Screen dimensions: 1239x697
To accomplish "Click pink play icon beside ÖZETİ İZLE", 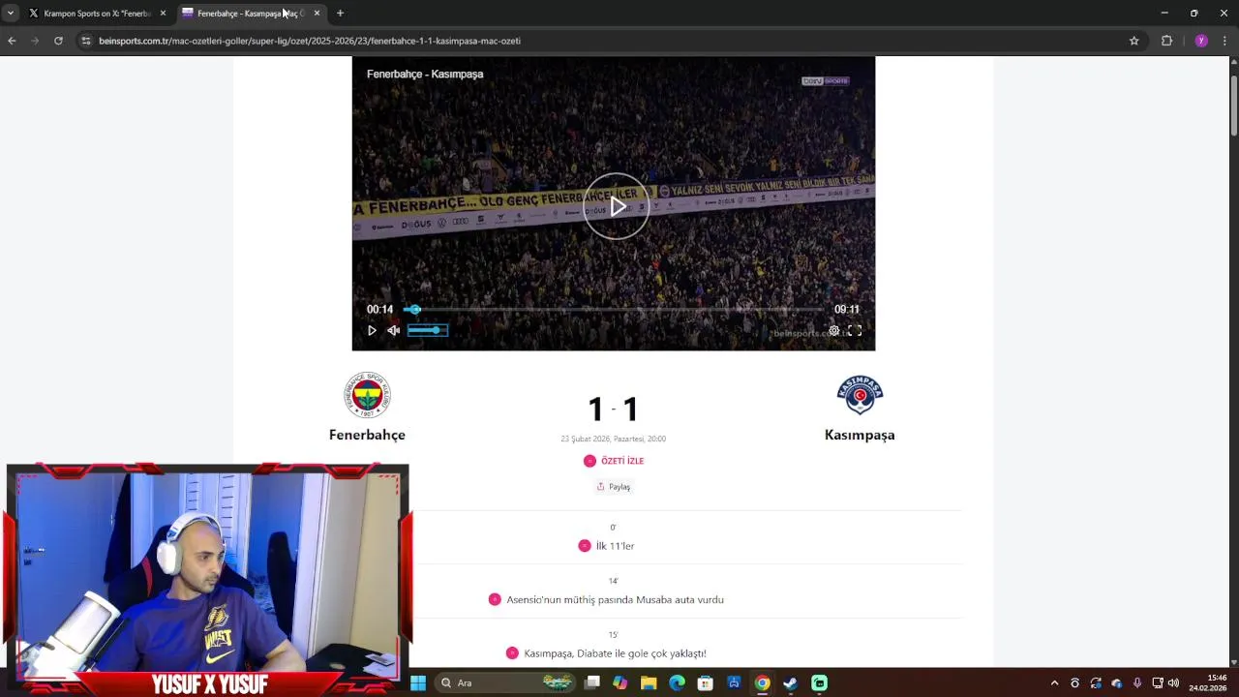I will pos(589,461).
